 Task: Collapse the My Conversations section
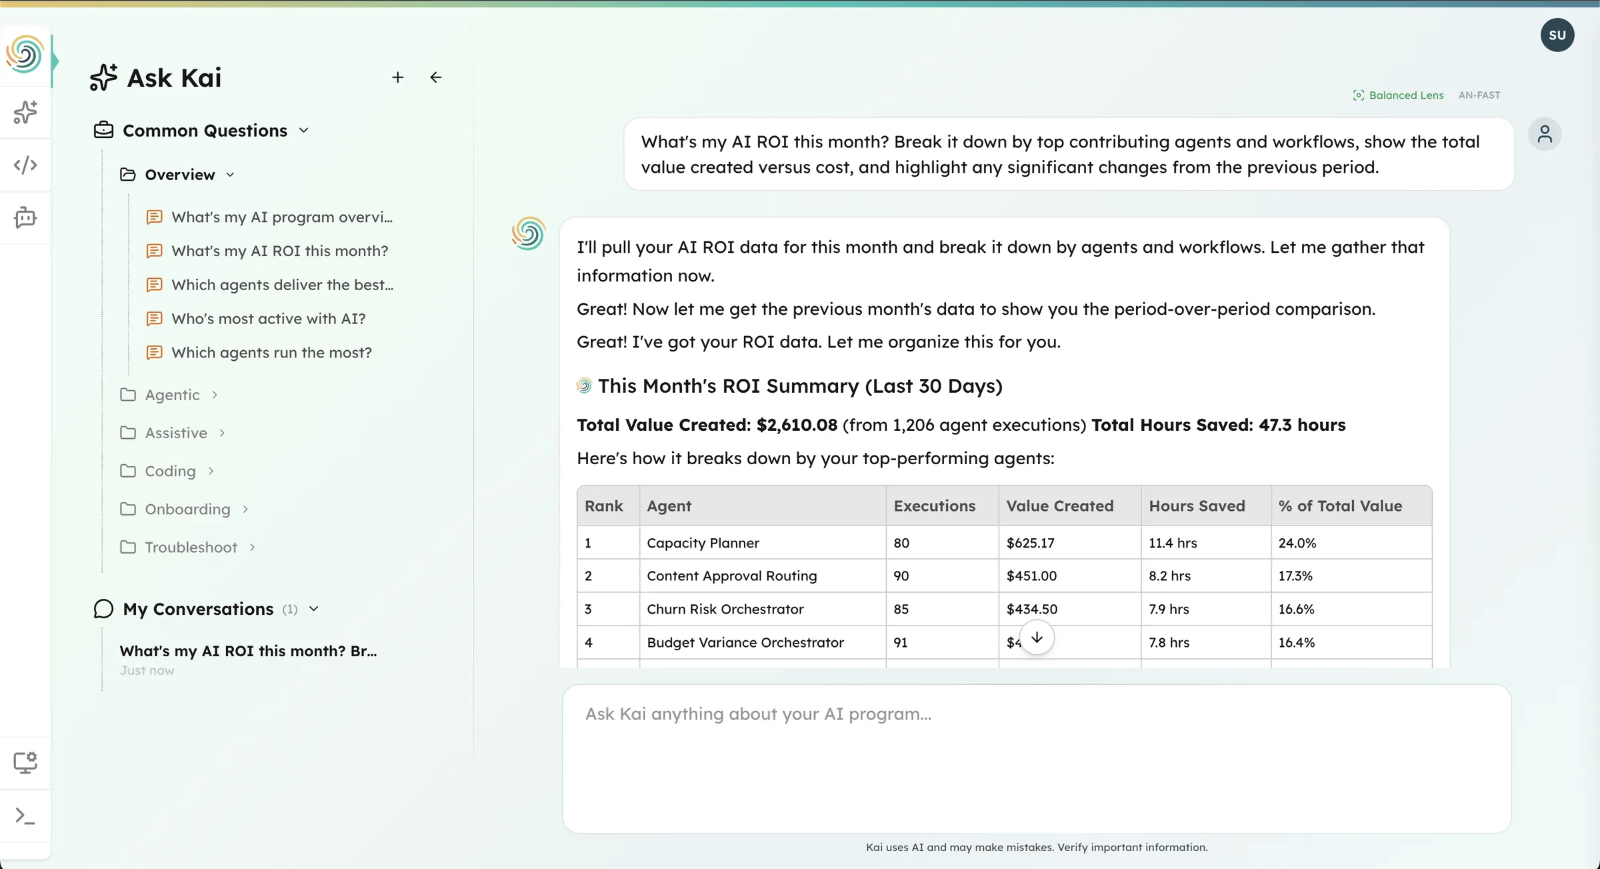pos(198,609)
